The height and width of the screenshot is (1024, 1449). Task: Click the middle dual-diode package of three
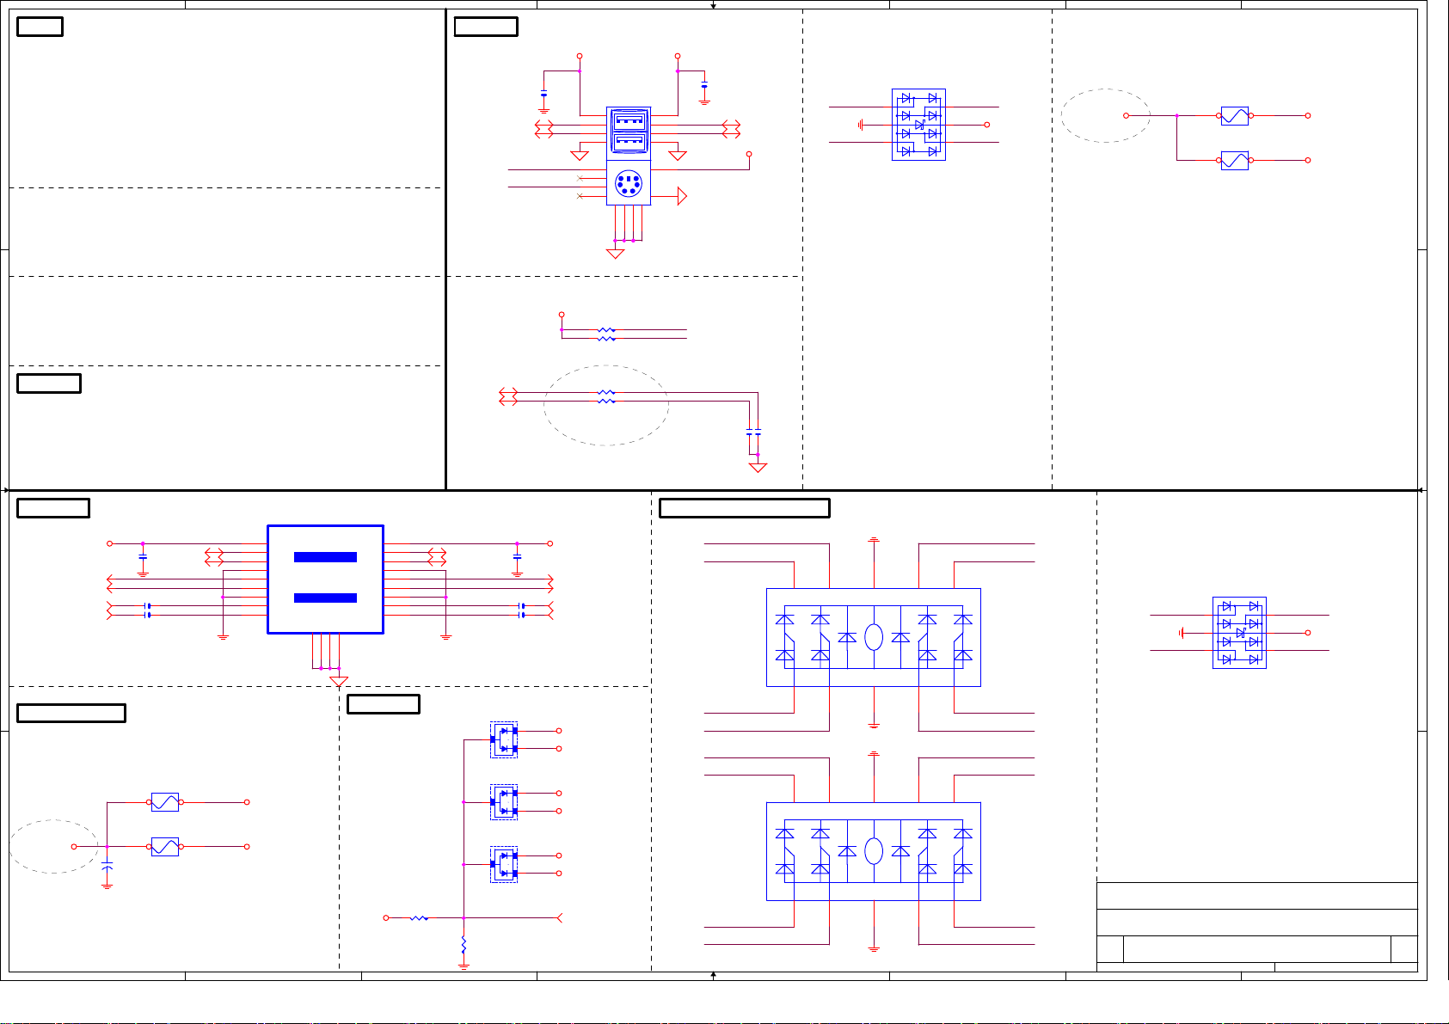pyautogui.click(x=504, y=802)
